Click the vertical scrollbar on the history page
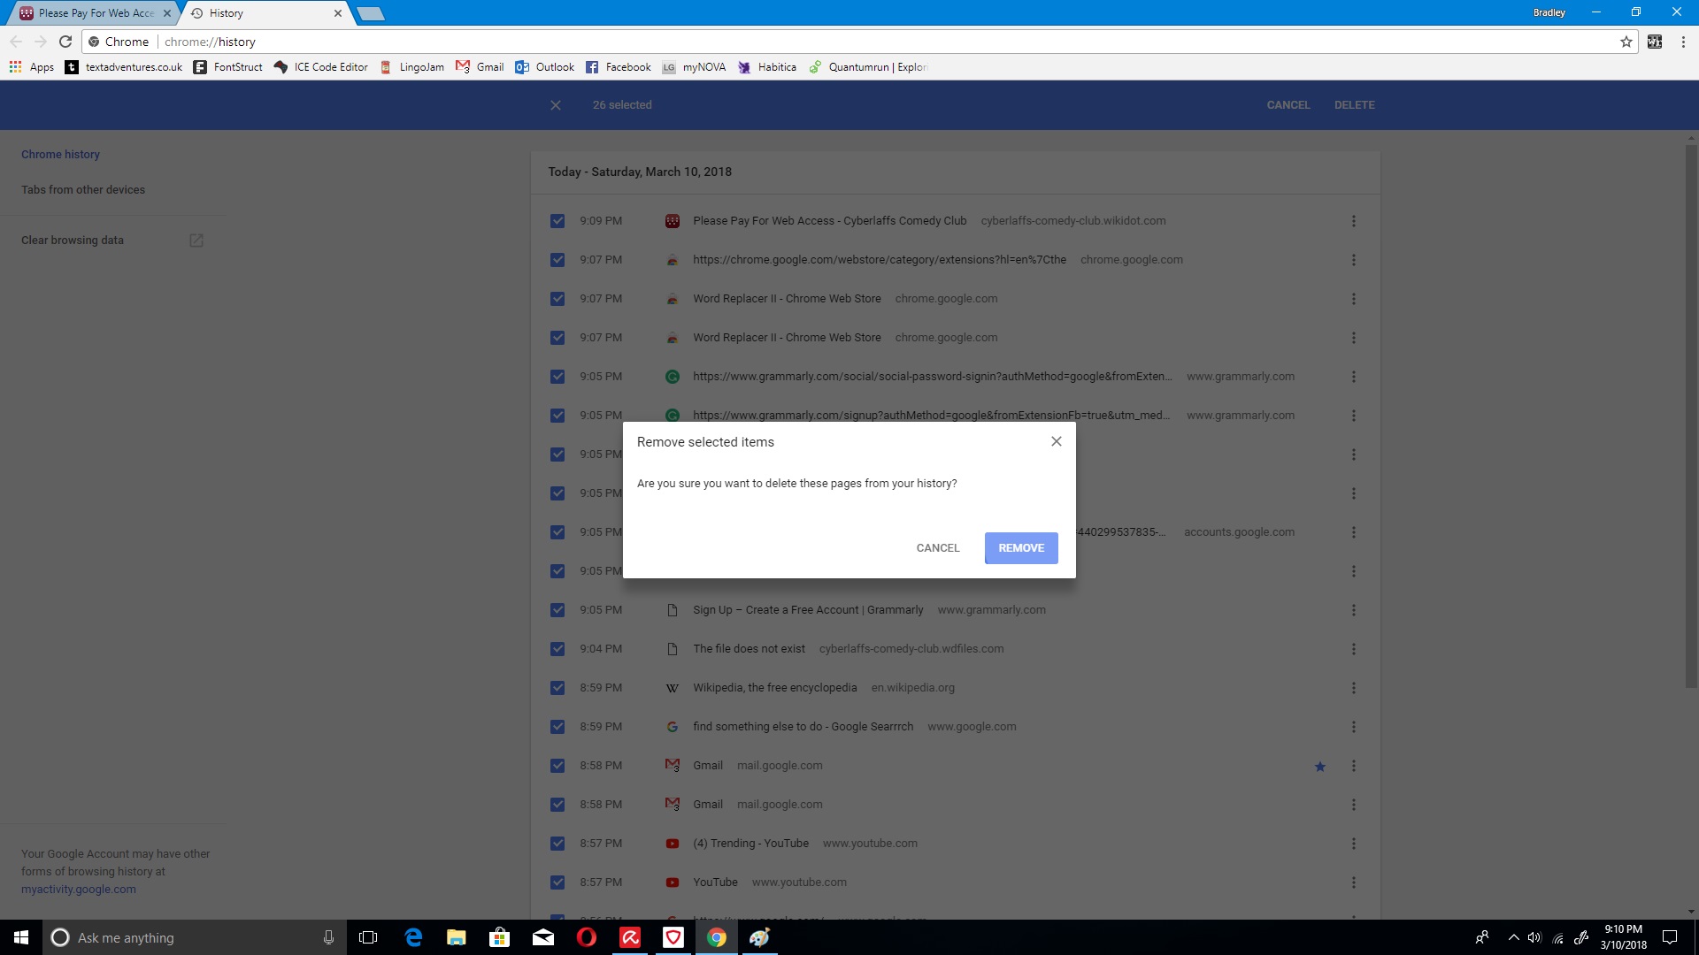The image size is (1699, 955). tap(1691, 416)
